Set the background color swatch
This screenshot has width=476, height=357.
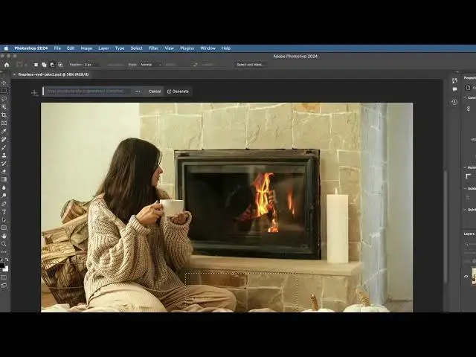6,269
